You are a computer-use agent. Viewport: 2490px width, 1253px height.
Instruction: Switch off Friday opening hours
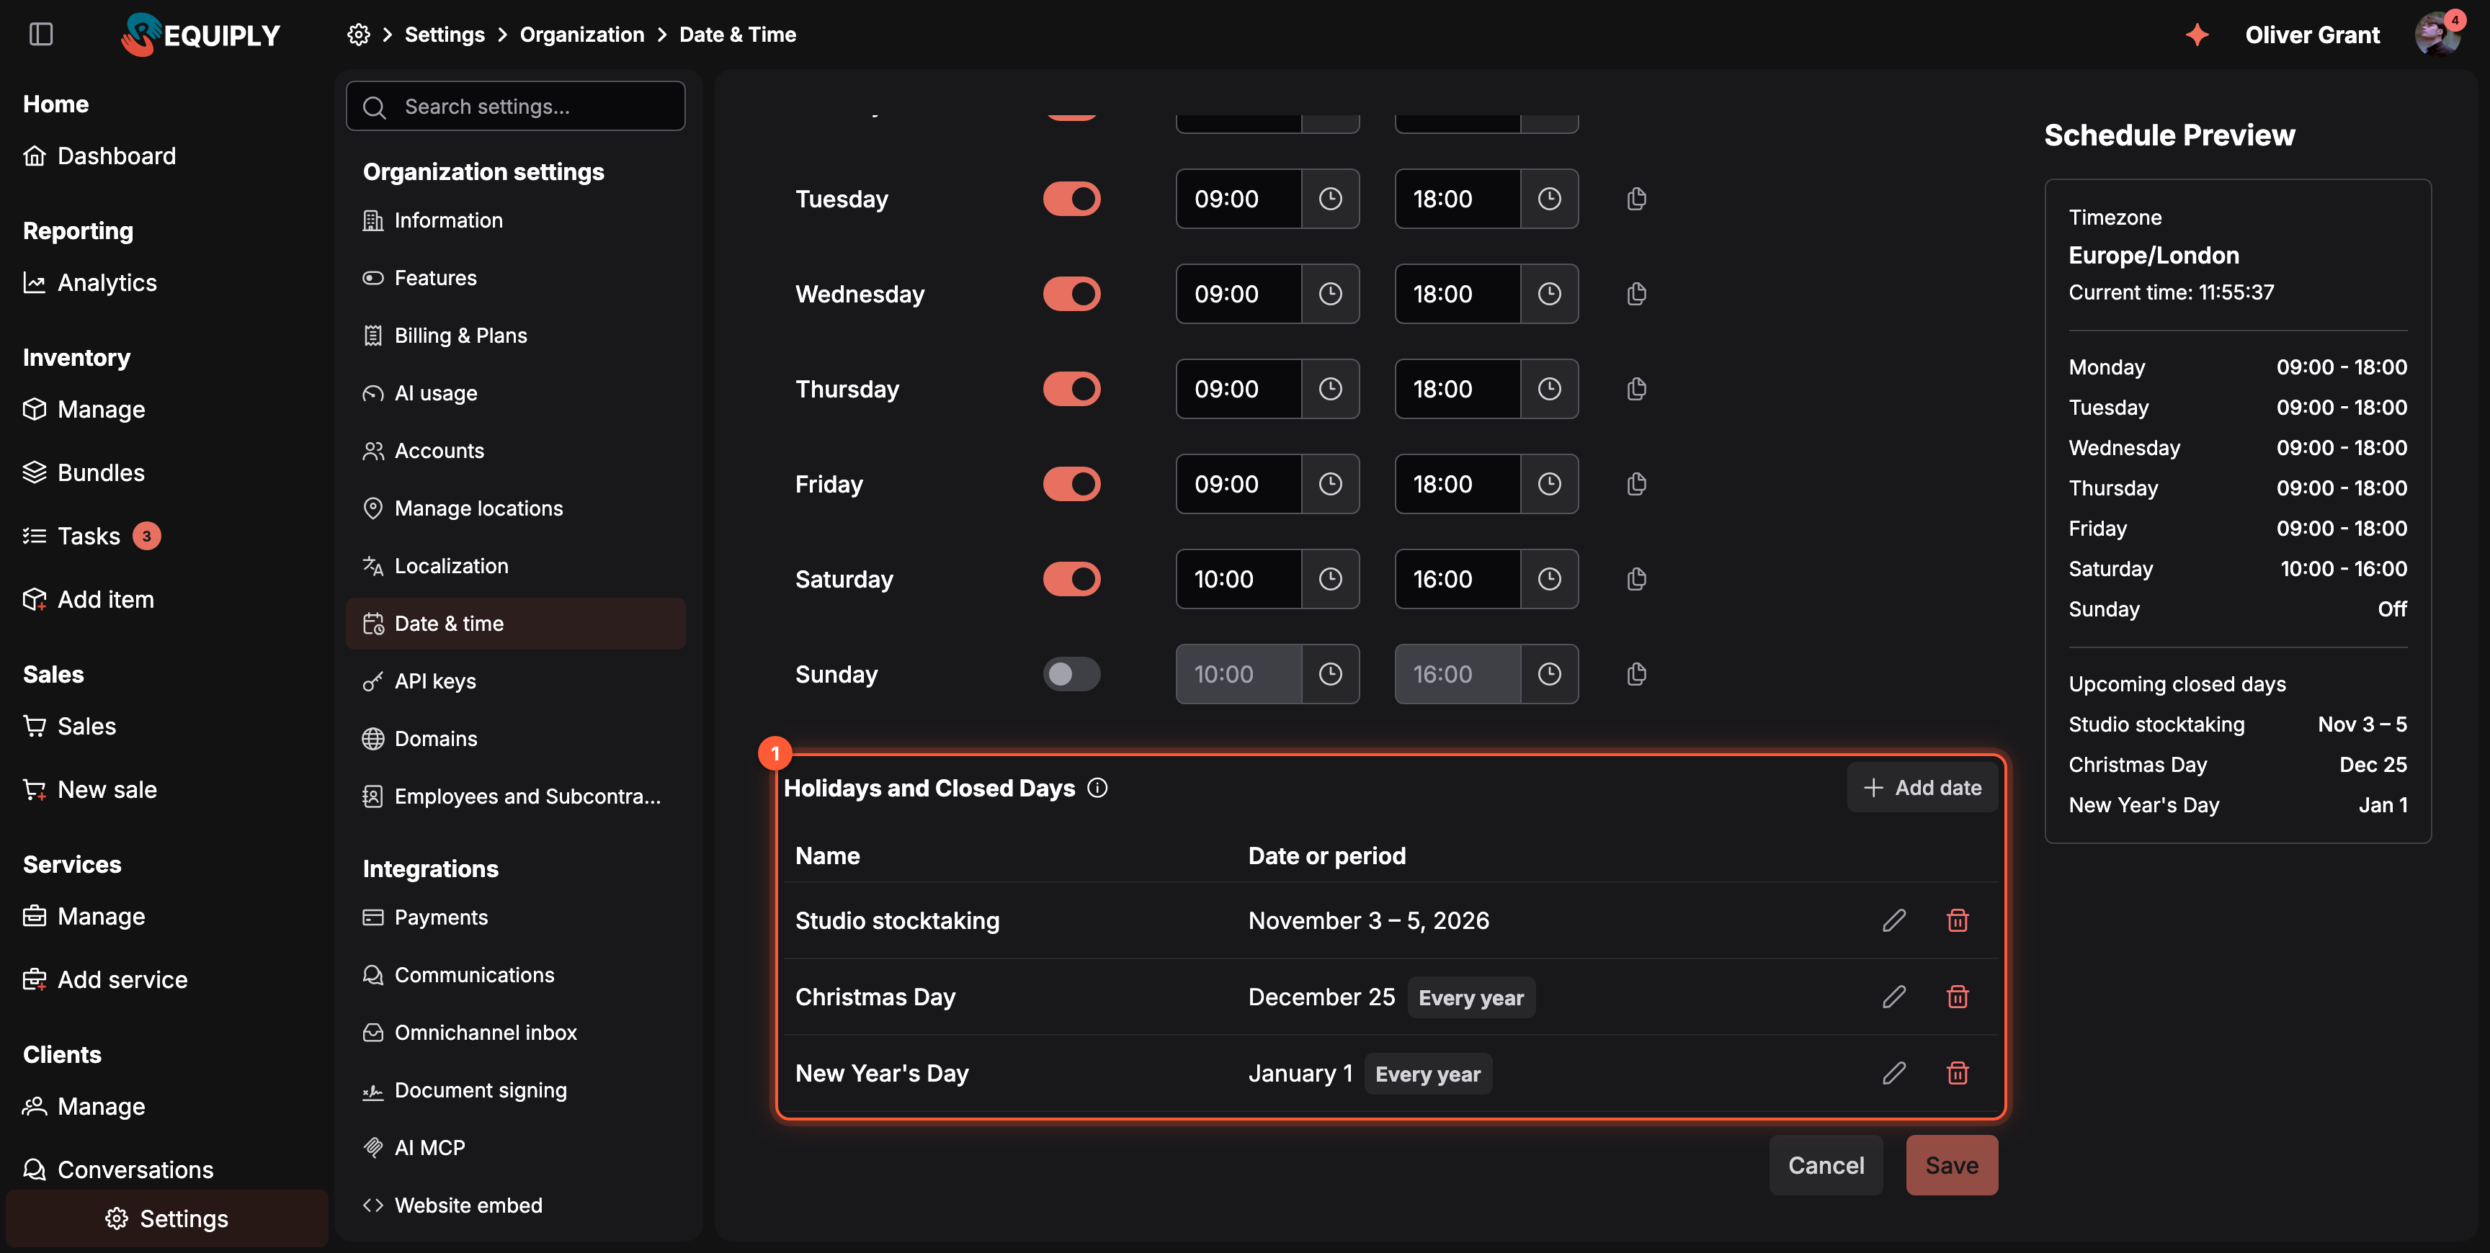click(1071, 484)
